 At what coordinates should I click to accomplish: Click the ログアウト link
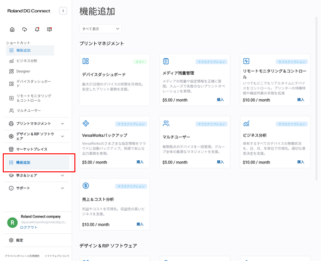coord(29,227)
